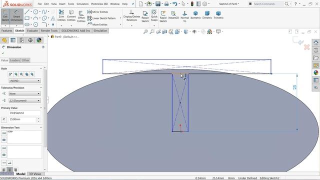320x180 pixels.
Task: Click the Zoom to Fit icon
Action: (145, 31)
